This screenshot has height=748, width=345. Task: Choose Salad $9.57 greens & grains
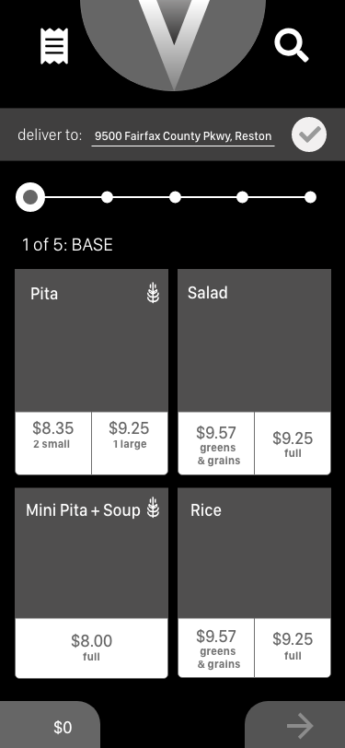coord(216,443)
